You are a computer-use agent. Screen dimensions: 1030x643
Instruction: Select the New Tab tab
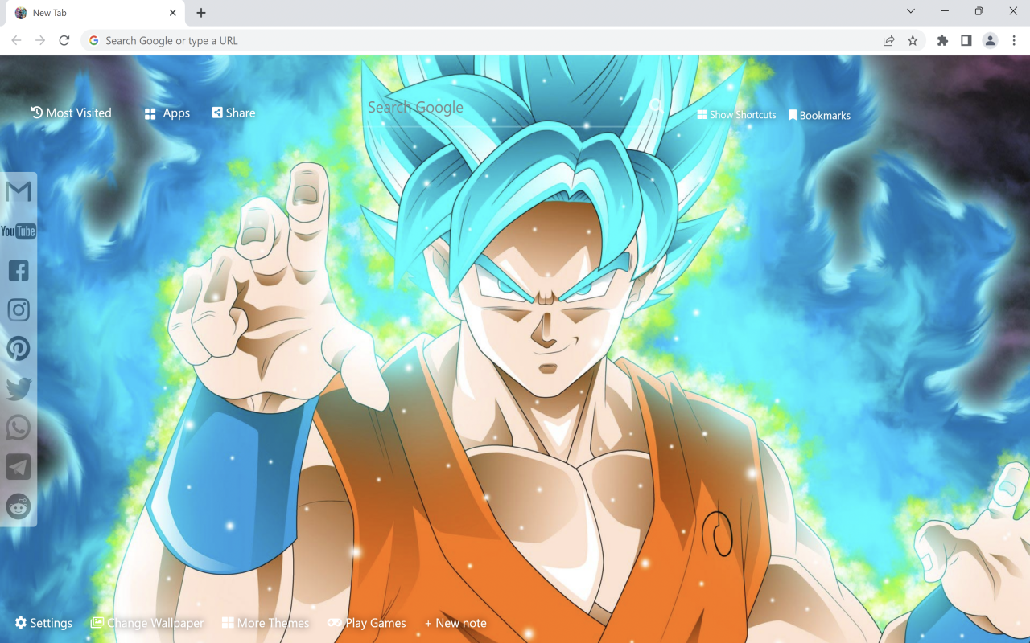[x=95, y=13]
